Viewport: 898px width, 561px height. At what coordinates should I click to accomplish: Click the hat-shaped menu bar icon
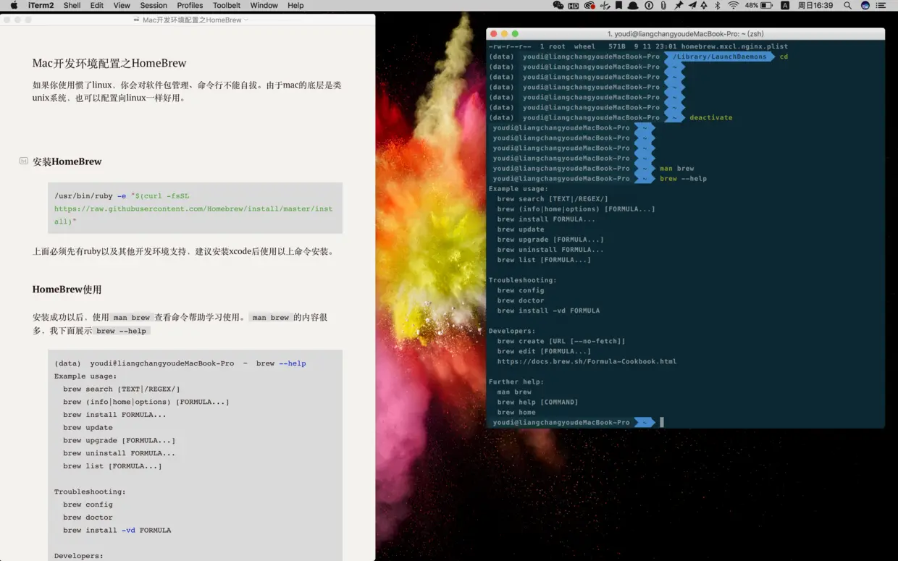pyautogui.click(x=633, y=5)
